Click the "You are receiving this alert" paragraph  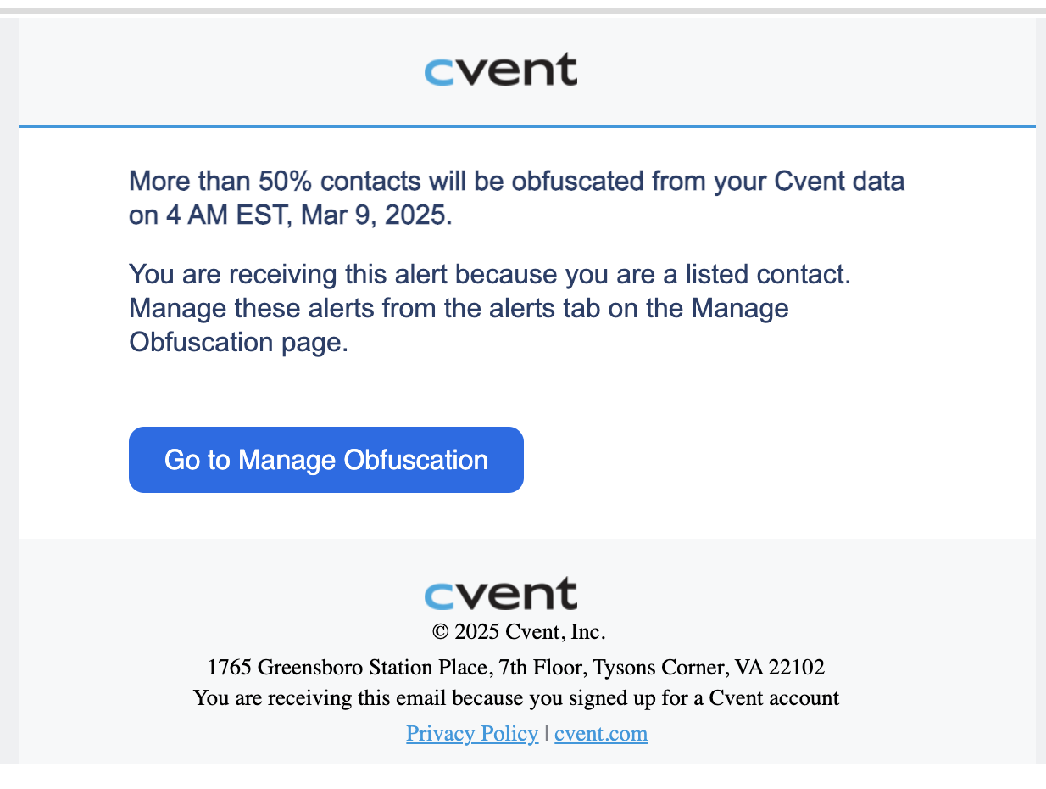(x=490, y=308)
